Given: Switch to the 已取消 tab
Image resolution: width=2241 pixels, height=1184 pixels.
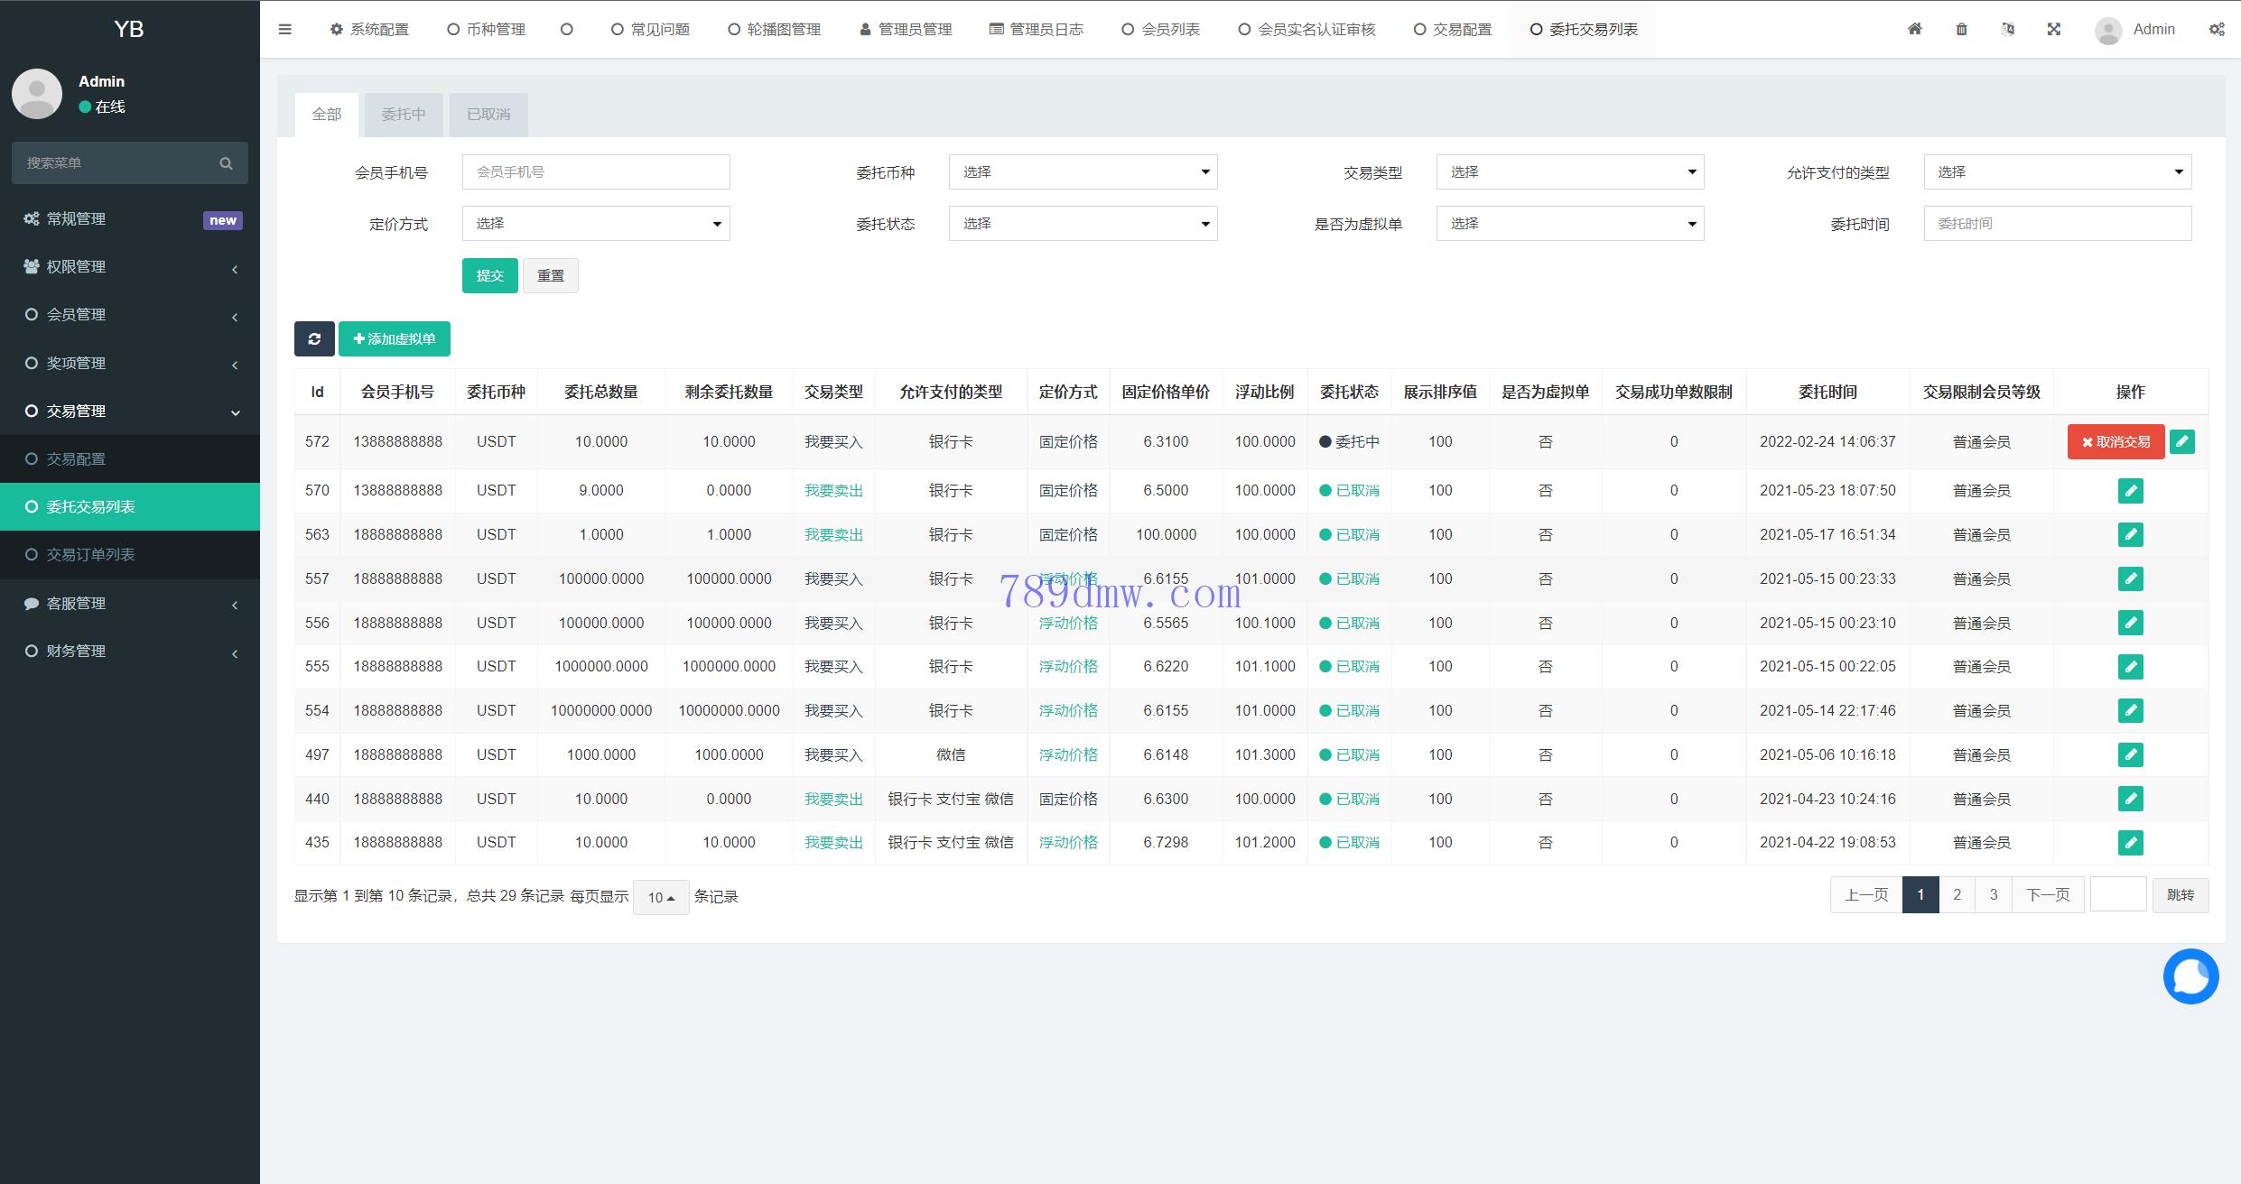Looking at the screenshot, I should pos(488,115).
